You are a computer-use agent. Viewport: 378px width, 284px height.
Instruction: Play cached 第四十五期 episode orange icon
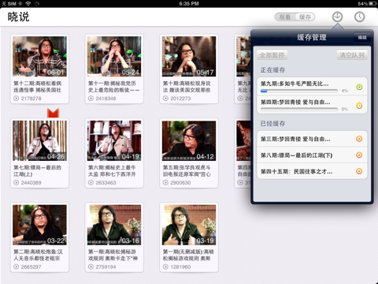pyautogui.click(x=359, y=171)
